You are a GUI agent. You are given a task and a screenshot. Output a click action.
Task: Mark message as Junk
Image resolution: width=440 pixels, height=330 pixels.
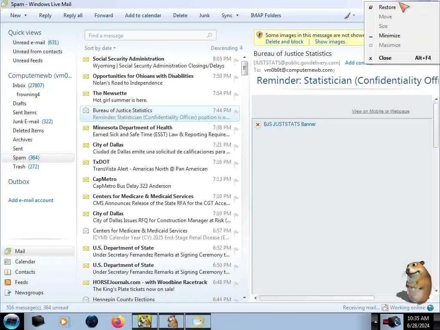[x=204, y=15]
